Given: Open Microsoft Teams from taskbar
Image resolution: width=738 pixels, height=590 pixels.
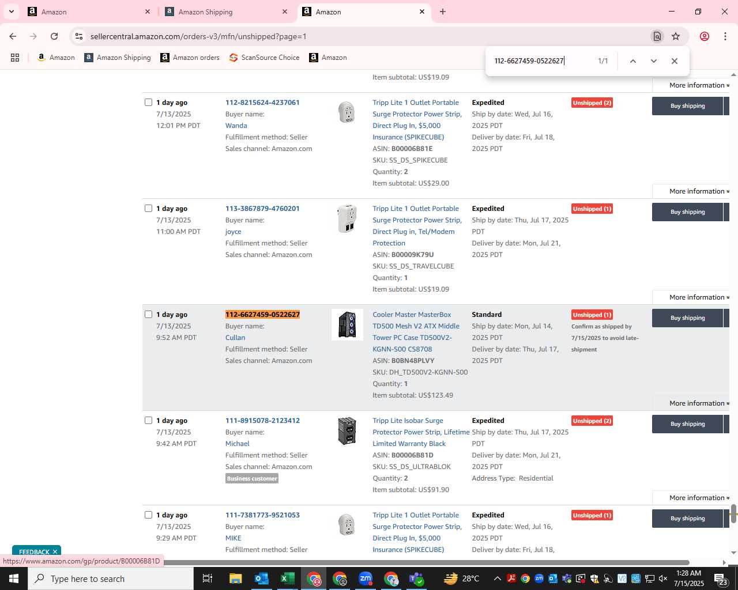Looking at the screenshot, I should tap(417, 578).
